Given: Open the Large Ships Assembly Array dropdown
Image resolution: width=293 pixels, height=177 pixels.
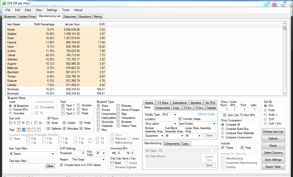Looking at the screenshot, I should click(x=193, y=136).
